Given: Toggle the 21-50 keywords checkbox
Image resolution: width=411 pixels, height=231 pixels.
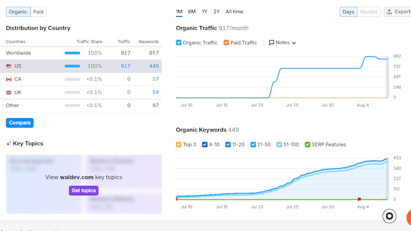Looking at the screenshot, I should (253, 145).
